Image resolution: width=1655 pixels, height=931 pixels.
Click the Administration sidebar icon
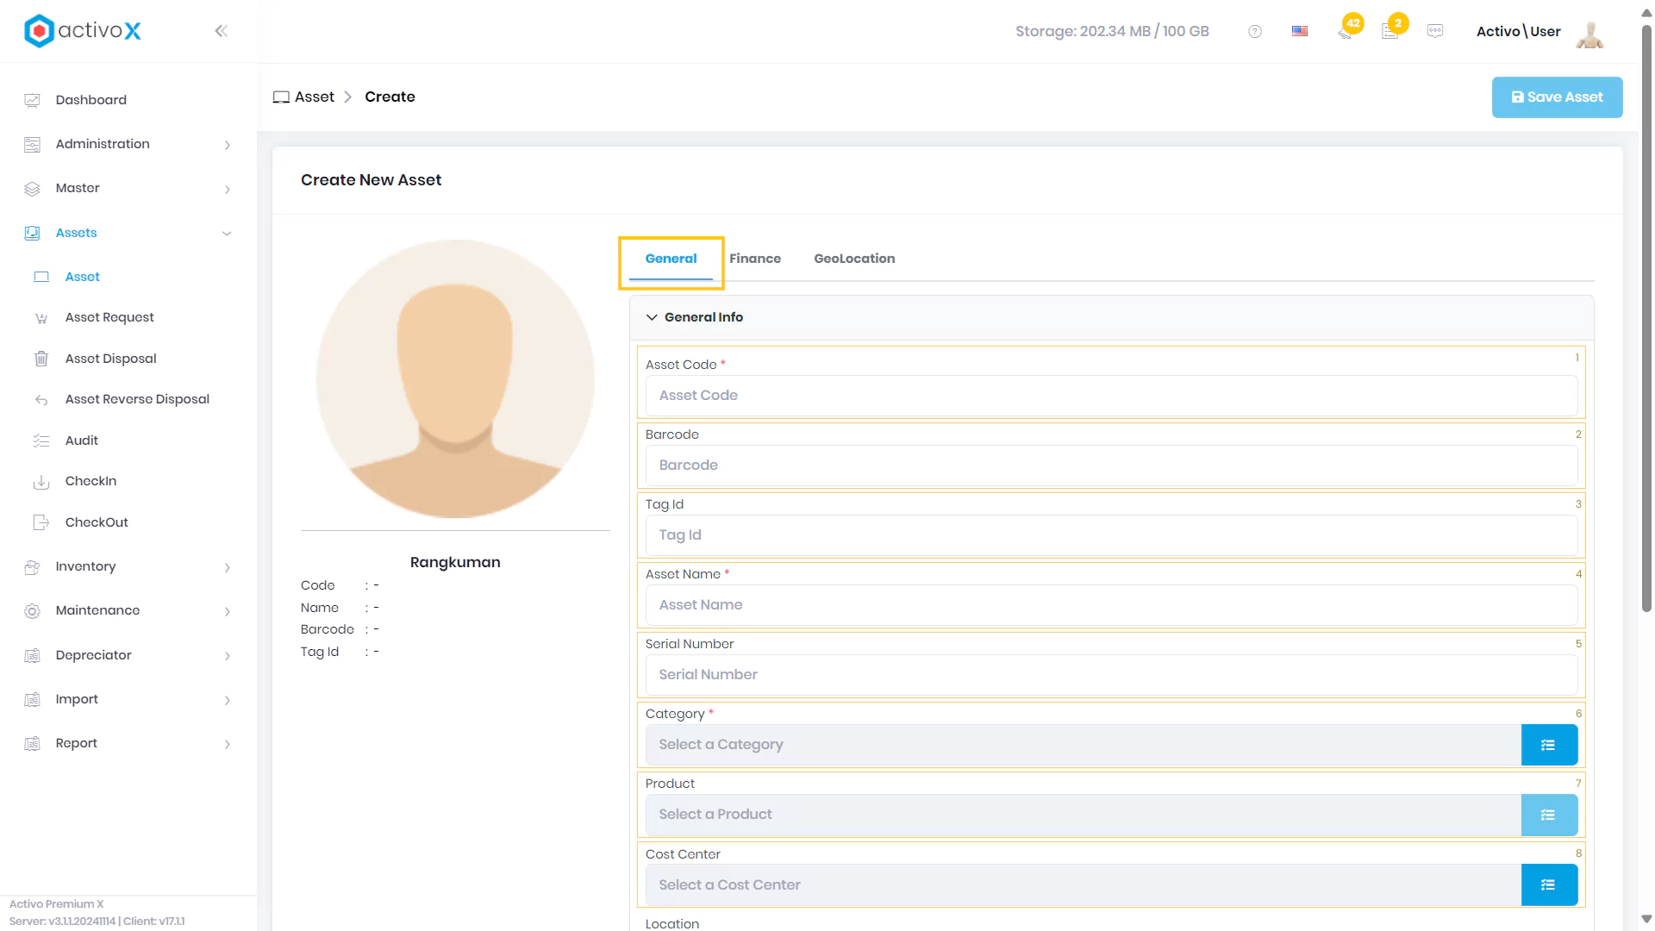pyautogui.click(x=32, y=144)
